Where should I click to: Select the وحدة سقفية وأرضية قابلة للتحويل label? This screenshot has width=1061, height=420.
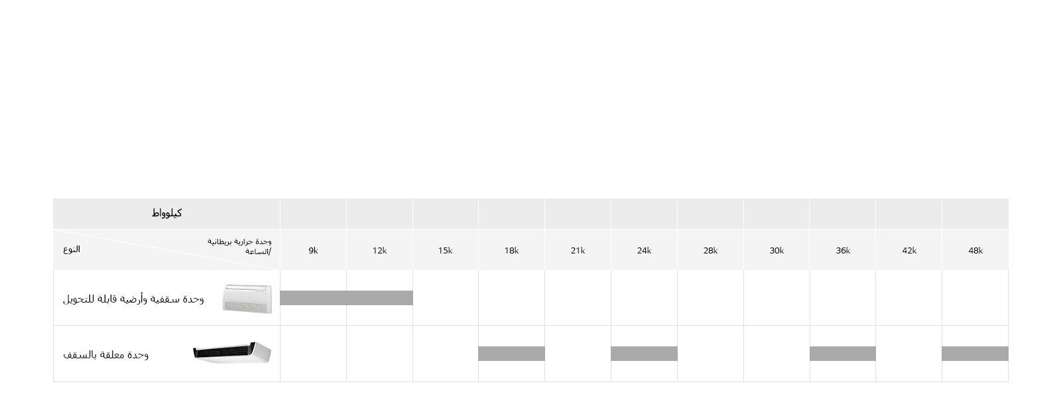pos(133,299)
